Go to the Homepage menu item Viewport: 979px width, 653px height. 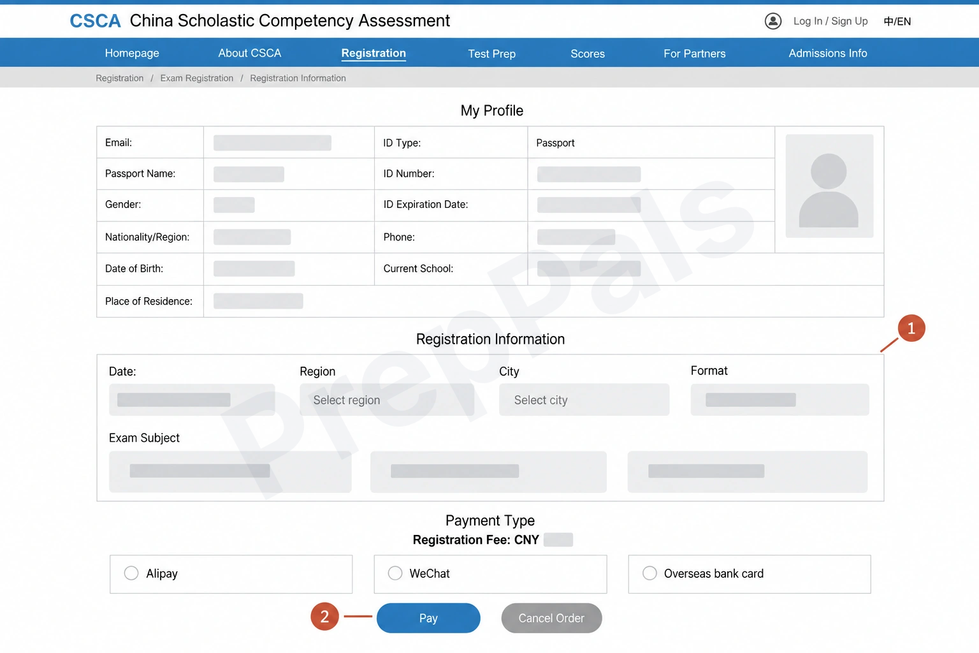click(132, 53)
